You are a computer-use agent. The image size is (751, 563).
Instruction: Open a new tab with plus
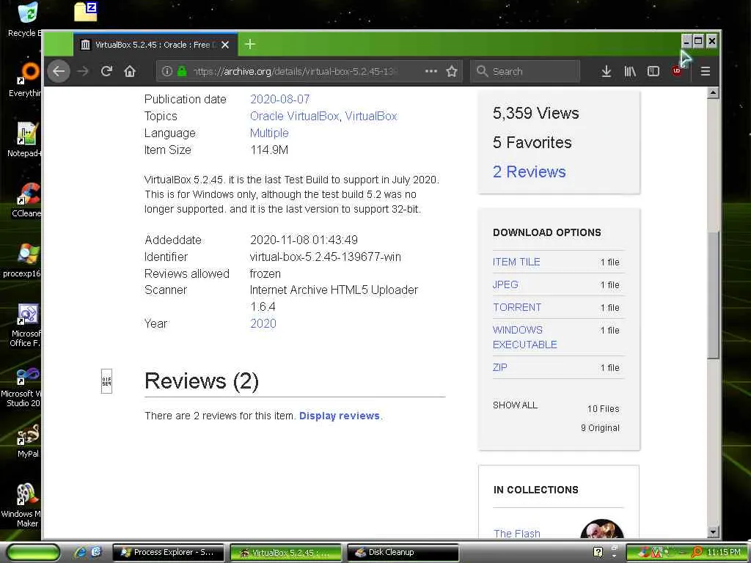[x=249, y=45]
